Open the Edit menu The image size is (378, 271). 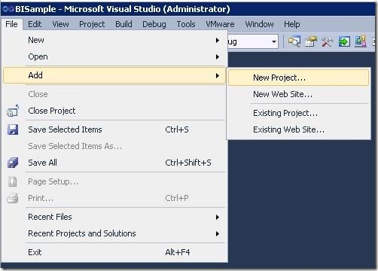point(35,24)
